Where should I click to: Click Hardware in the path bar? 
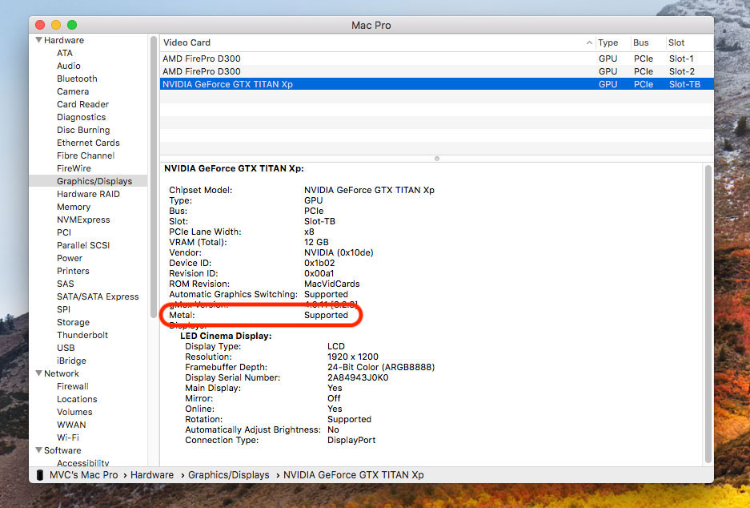coord(152,475)
